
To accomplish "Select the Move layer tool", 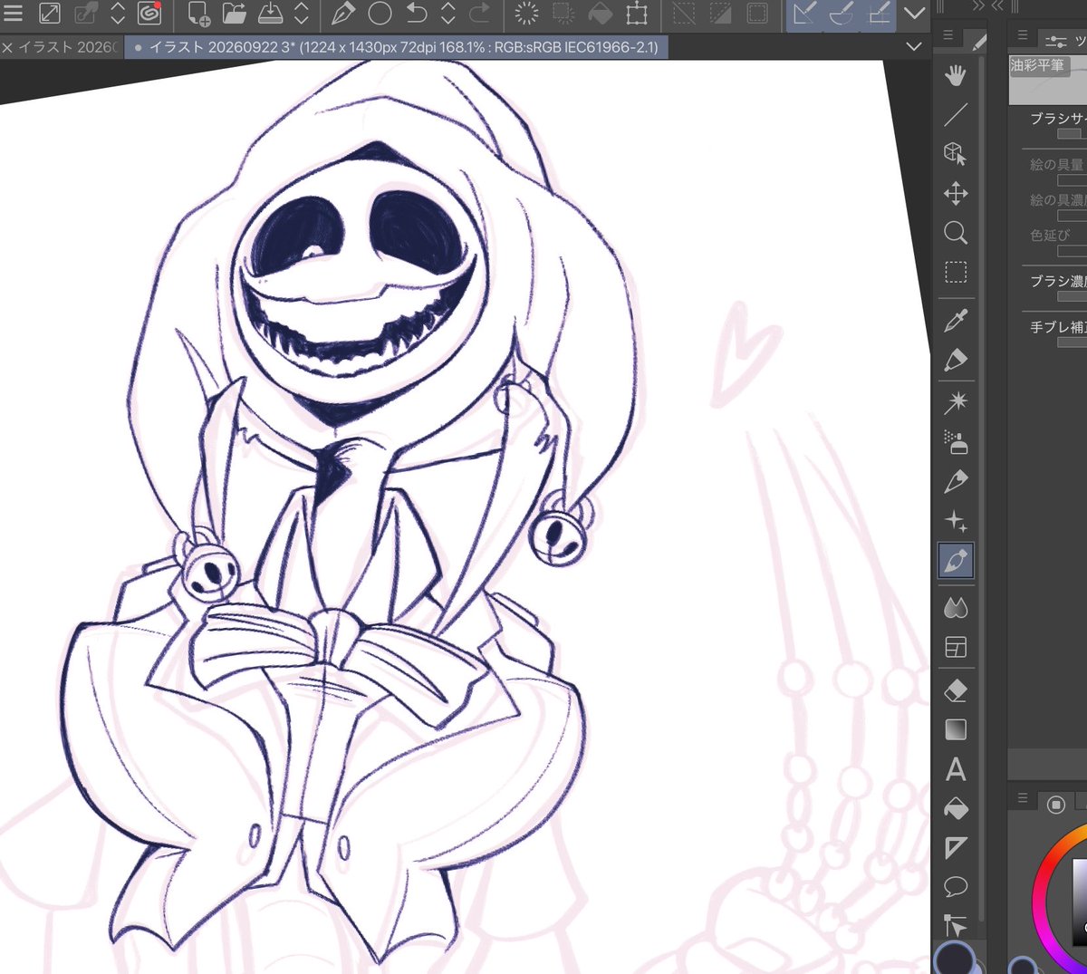I will pos(956,193).
